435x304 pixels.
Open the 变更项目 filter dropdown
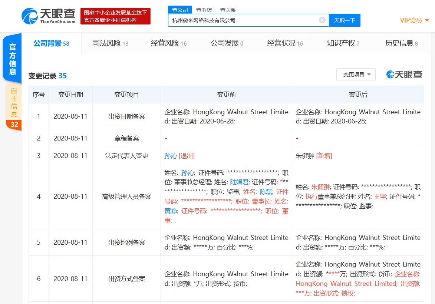(355, 74)
